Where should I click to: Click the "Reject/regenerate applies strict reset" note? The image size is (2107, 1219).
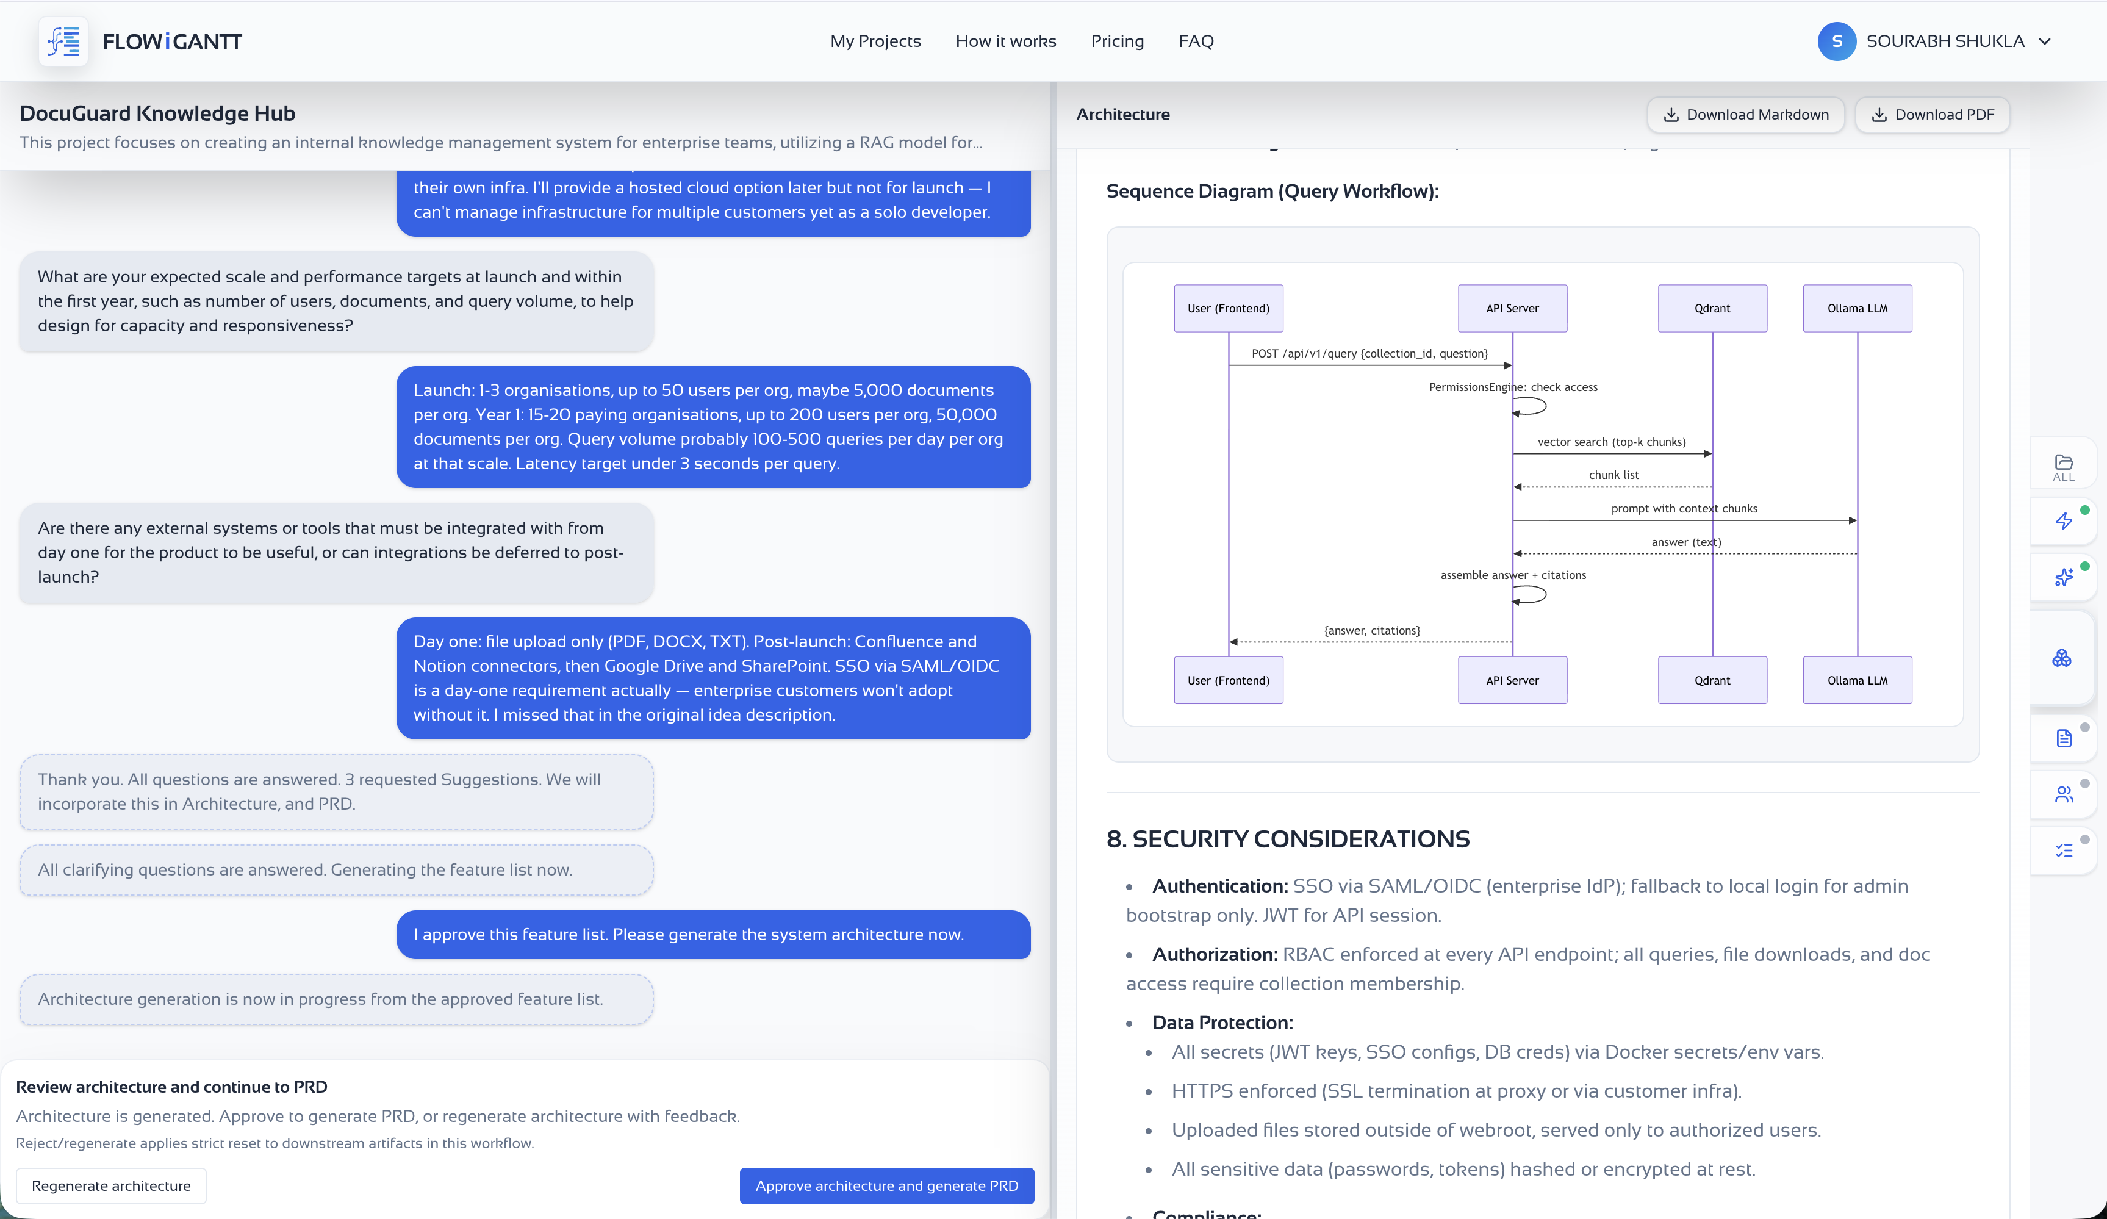point(275,1143)
